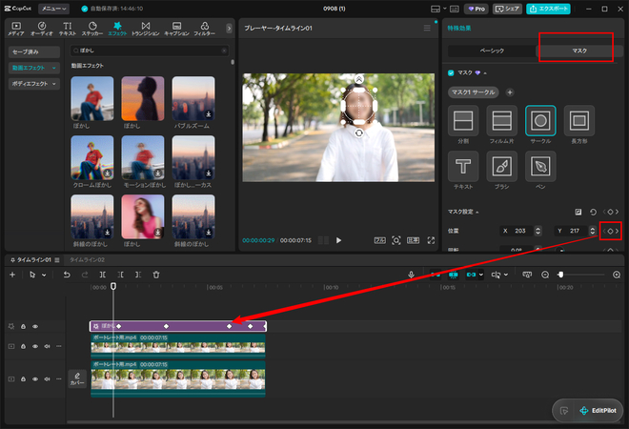Invert the mask in マスク設定 row

pos(578,212)
